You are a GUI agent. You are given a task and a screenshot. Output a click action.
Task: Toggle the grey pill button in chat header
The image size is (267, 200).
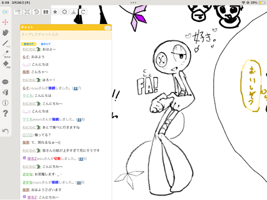[107, 28]
